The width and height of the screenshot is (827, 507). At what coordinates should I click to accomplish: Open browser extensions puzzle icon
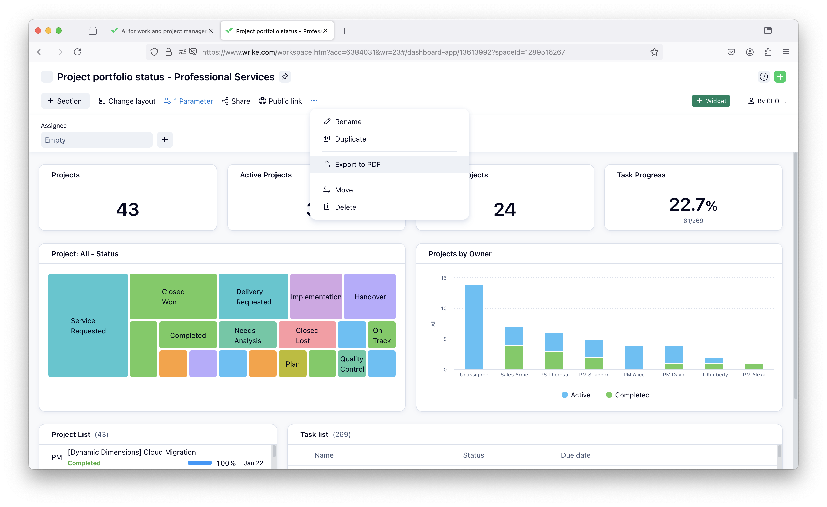click(x=768, y=52)
